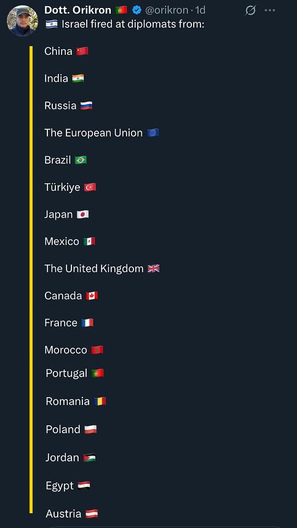This screenshot has width=297, height=528.
Task: Open the @orikron handle link
Action: [167, 10]
